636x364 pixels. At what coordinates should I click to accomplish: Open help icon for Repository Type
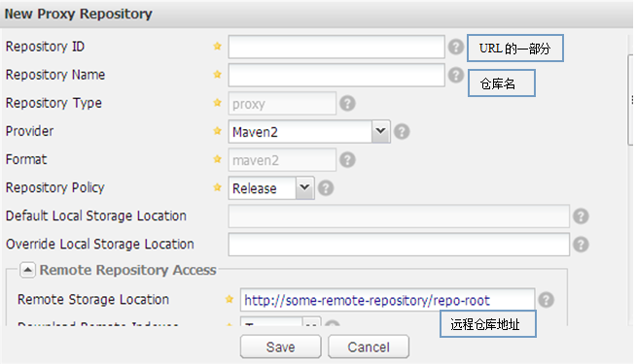pos(347,104)
